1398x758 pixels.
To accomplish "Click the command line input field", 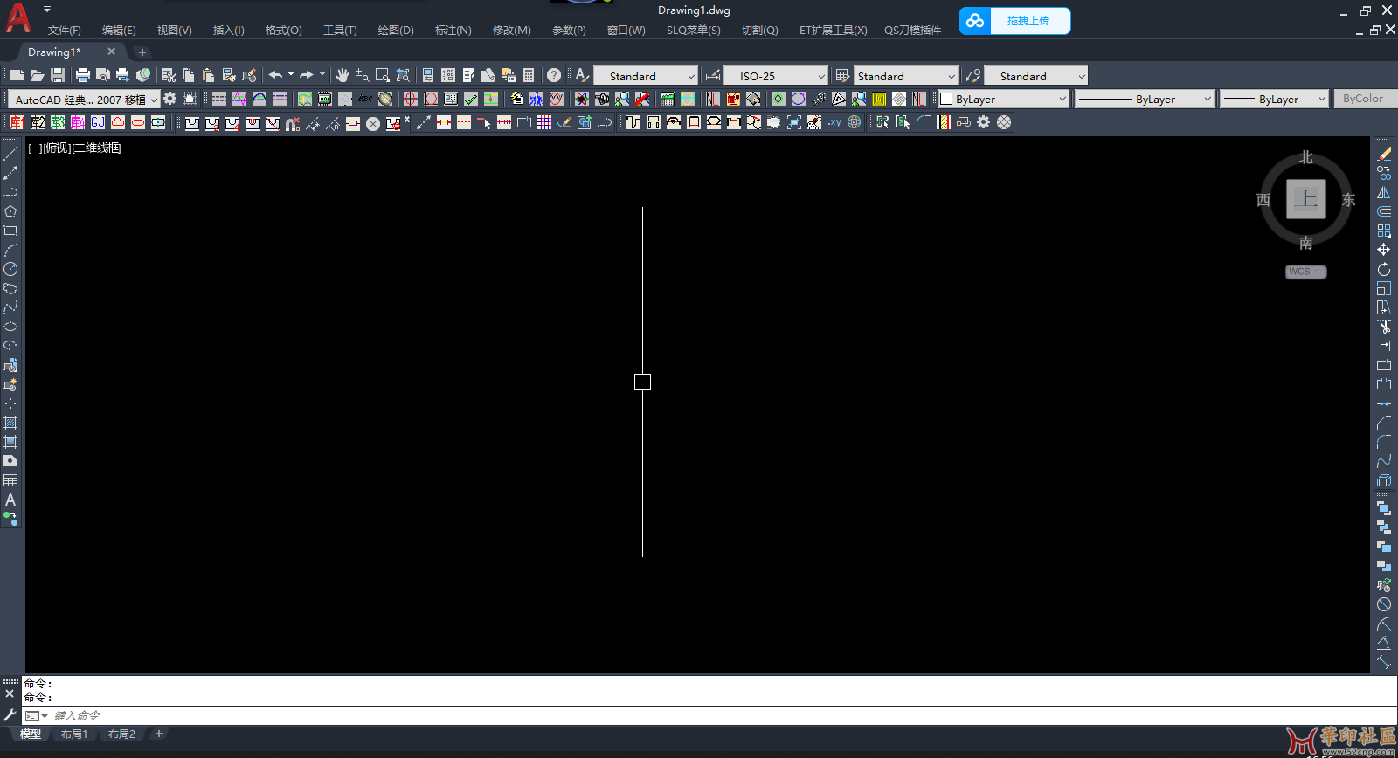I will click(723, 716).
